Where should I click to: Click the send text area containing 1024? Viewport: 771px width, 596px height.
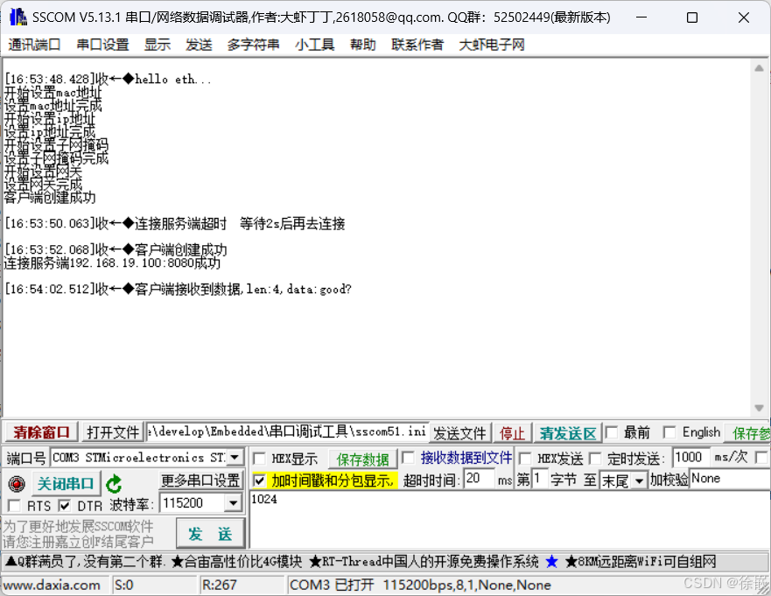coord(510,519)
